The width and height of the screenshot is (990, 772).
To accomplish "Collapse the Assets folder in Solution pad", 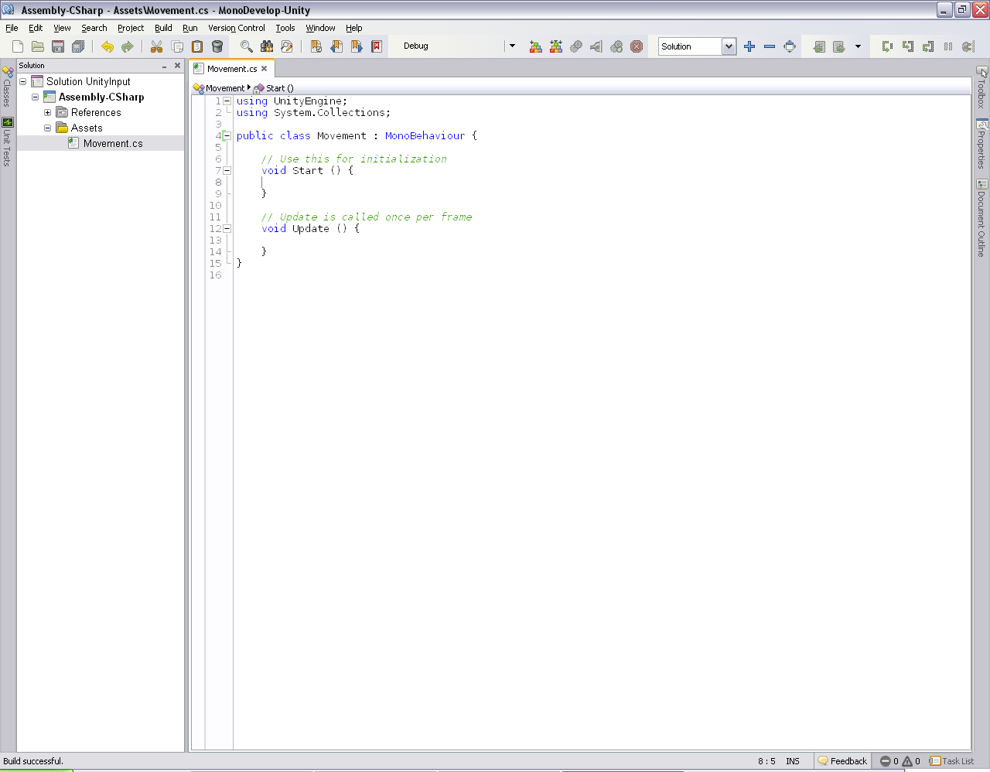I will click(x=47, y=128).
